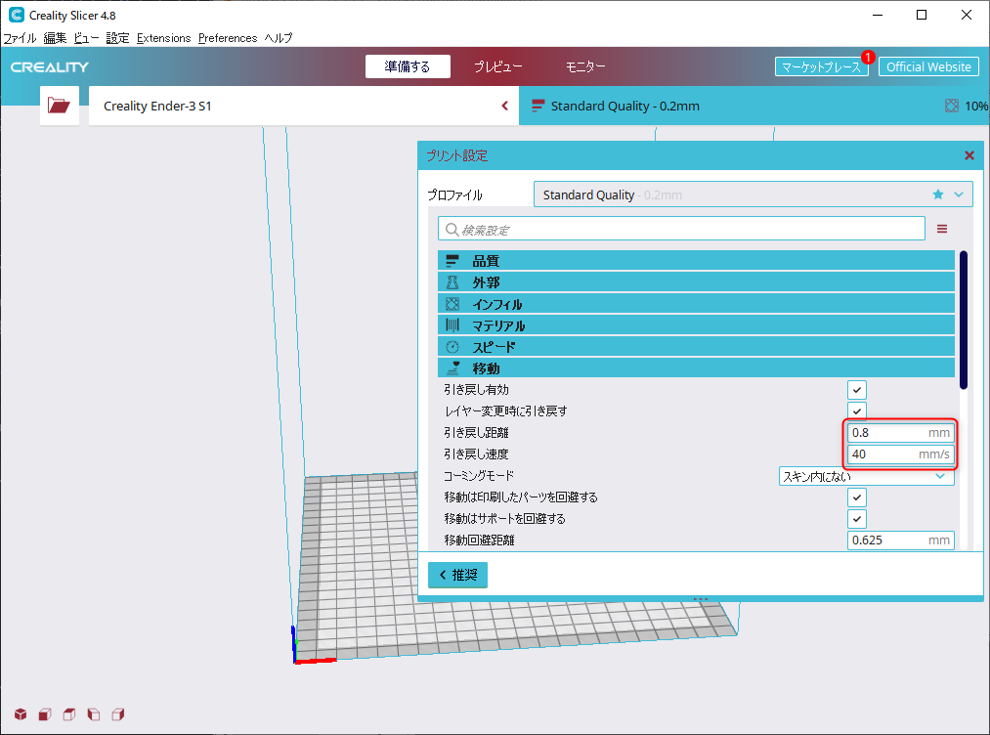Open the 編集 menu
The image size is (990, 735).
pos(55,38)
